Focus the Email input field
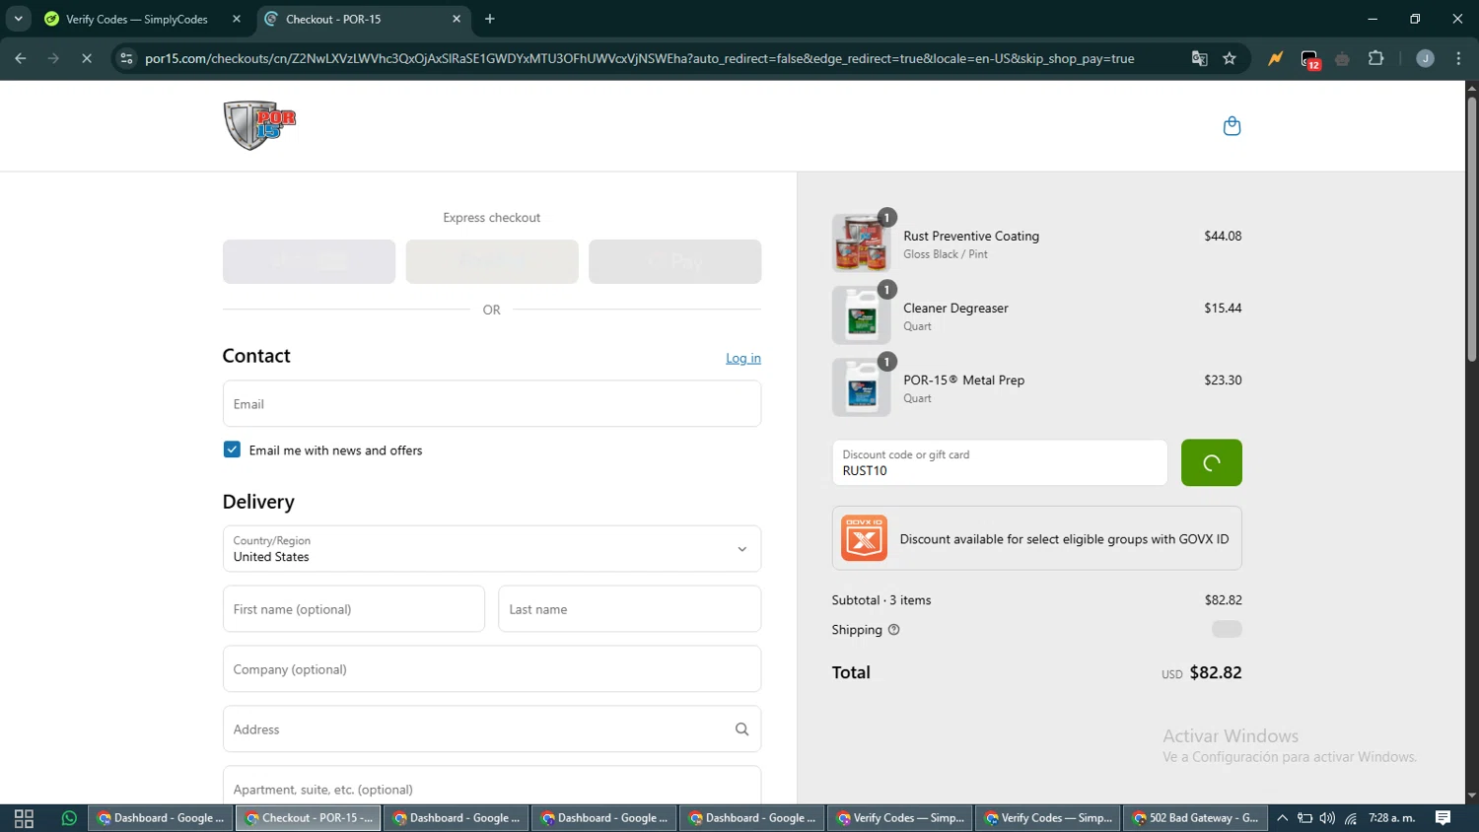Screen dimensions: 1479x832 [491, 404]
